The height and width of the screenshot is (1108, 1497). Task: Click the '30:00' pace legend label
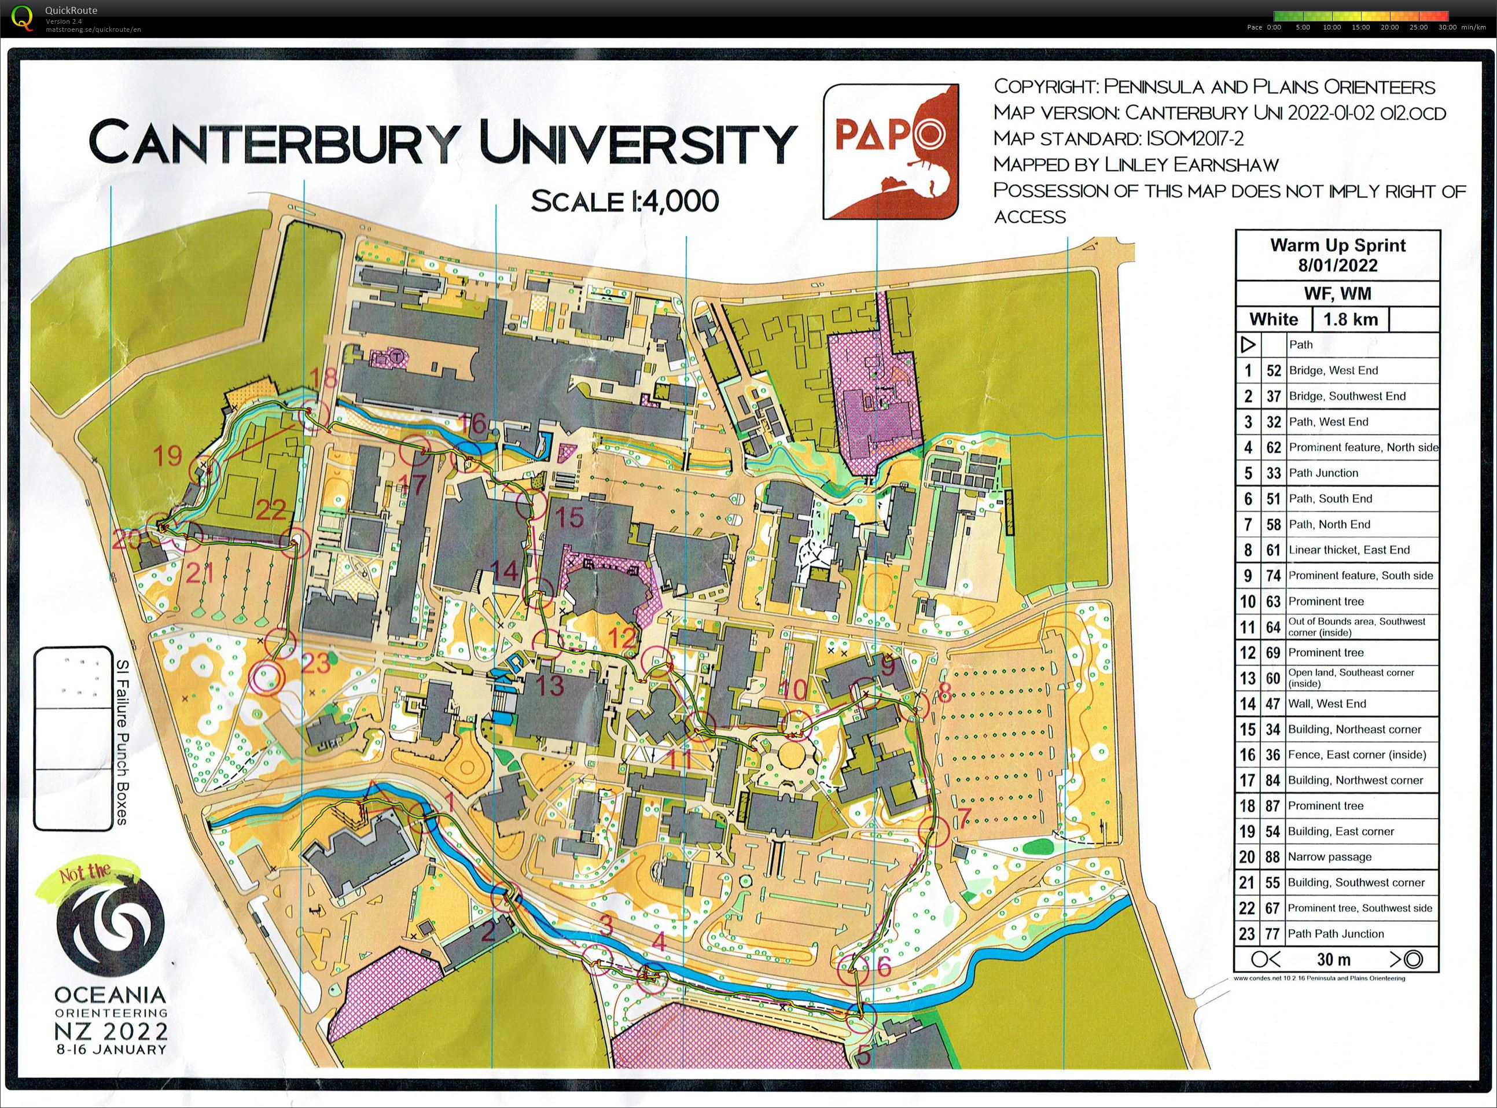(1447, 28)
